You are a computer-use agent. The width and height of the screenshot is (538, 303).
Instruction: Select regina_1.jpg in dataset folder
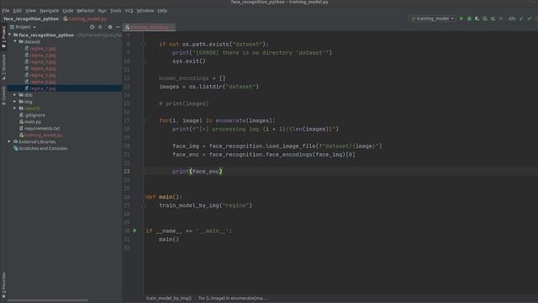(40, 49)
